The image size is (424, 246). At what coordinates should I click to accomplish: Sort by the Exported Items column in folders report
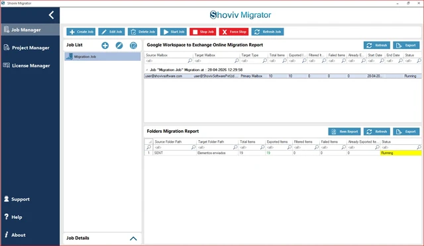(279, 142)
